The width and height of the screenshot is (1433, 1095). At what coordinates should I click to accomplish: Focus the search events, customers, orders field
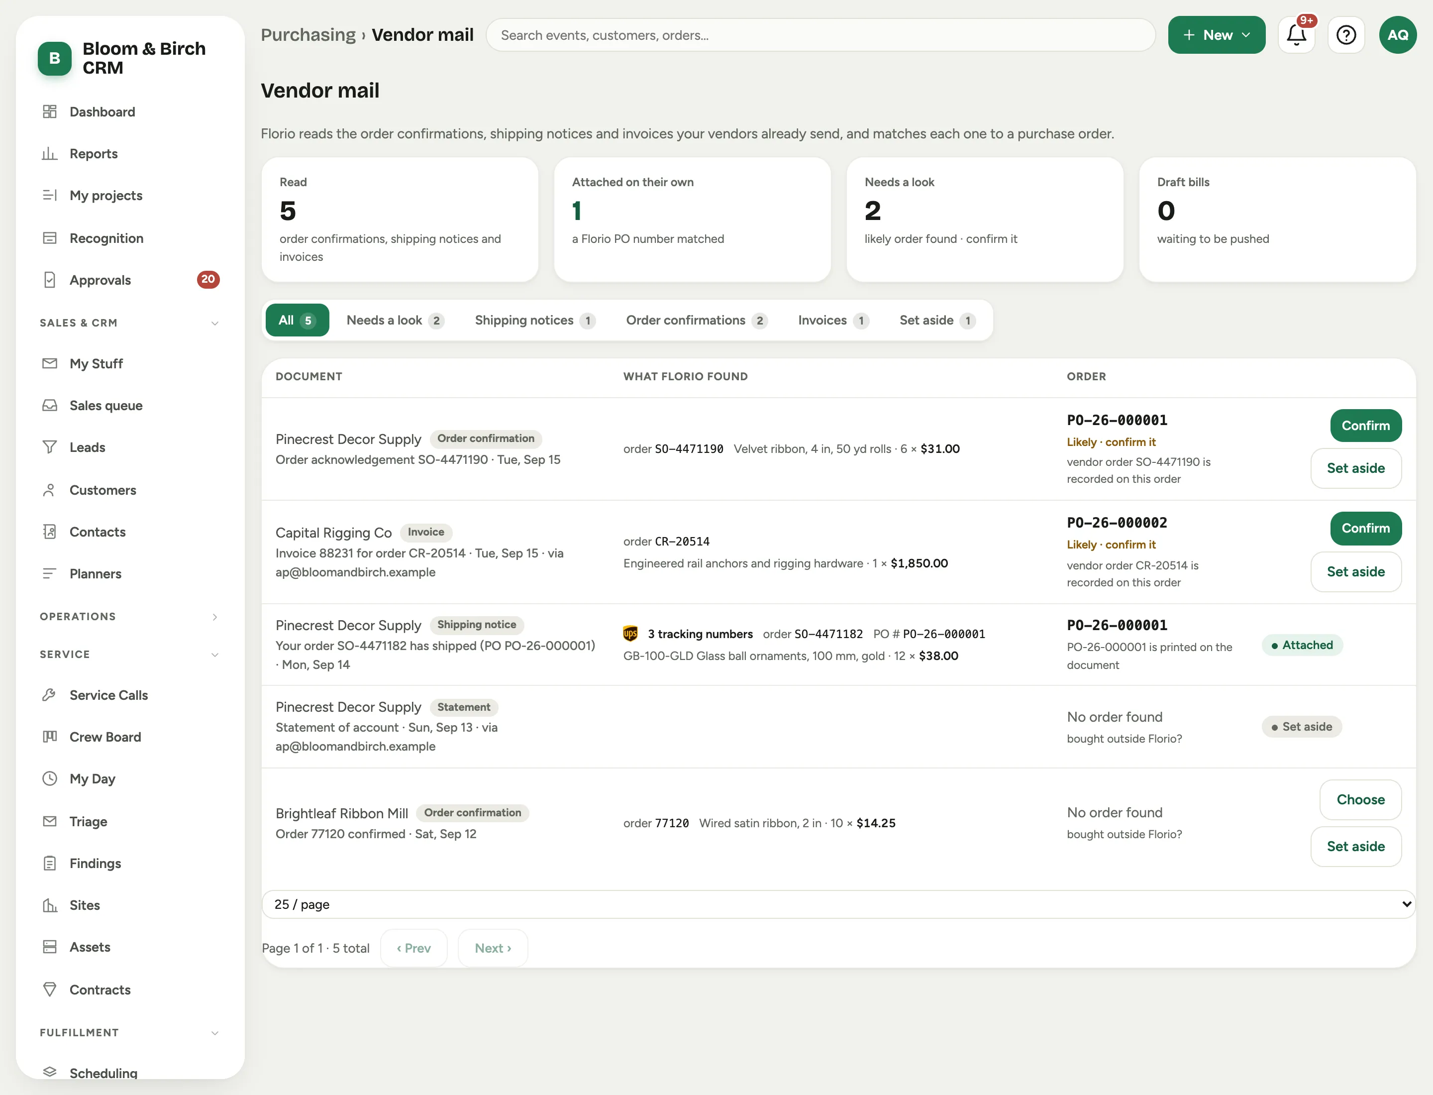(820, 35)
